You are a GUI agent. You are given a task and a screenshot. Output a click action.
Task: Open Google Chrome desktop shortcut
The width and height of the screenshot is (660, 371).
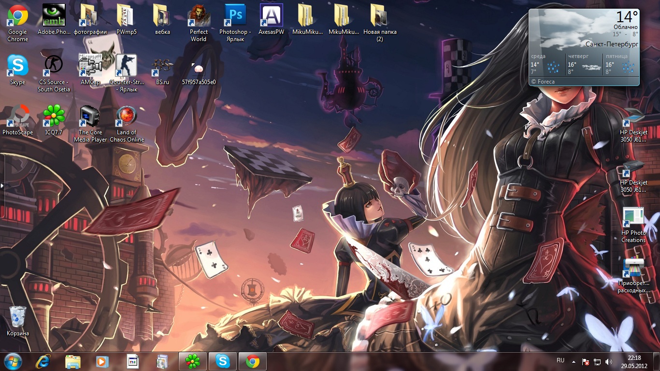pyautogui.click(x=17, y=23)
